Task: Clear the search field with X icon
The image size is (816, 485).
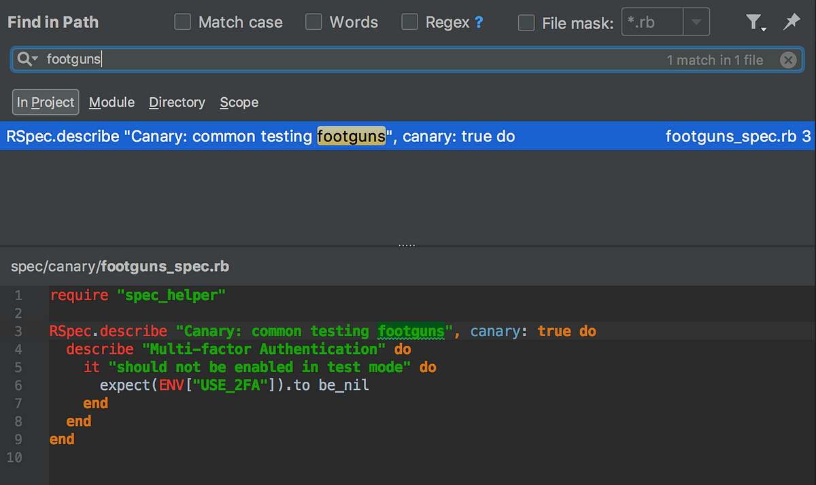Action: [787, 60]
